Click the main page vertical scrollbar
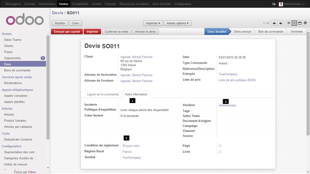 [308, 83]
